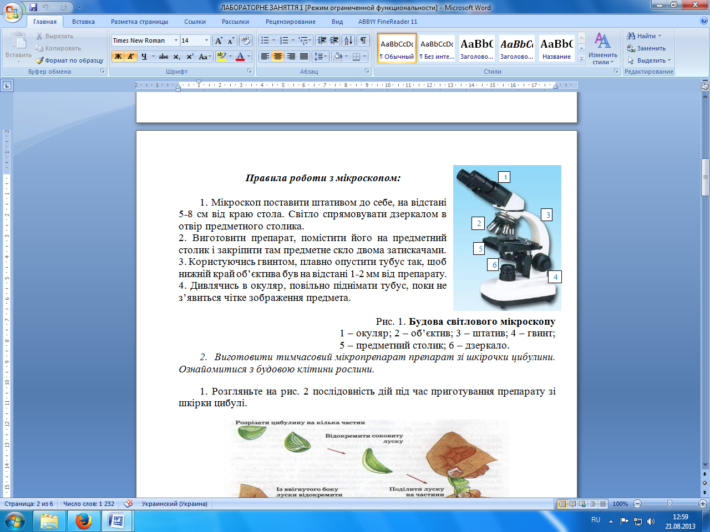
Task: Click the microscope picture in the document
Action: coord(507,238)
